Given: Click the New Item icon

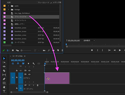Looking at the screenshot, I should click(58, 50).
